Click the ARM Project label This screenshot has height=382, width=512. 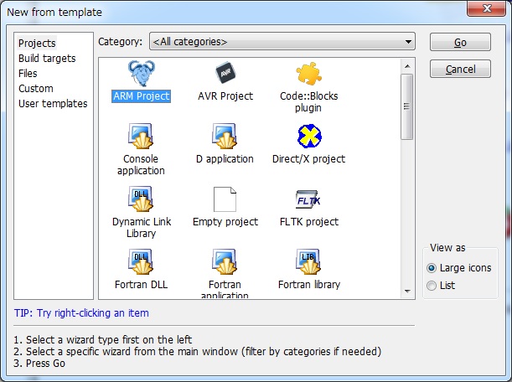[x=141, y=96]
